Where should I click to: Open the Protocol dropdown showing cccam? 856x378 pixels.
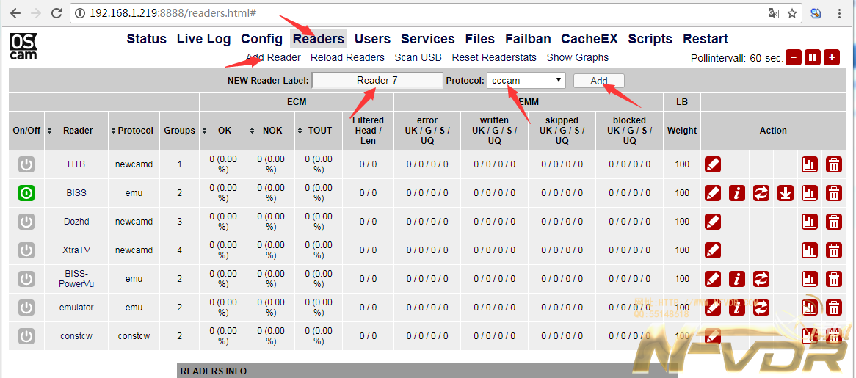(527, 81)
